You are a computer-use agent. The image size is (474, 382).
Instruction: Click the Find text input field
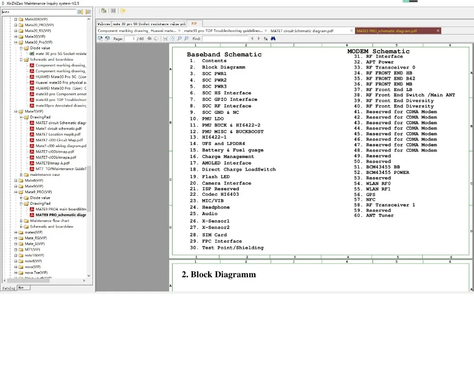click(225, 39)
